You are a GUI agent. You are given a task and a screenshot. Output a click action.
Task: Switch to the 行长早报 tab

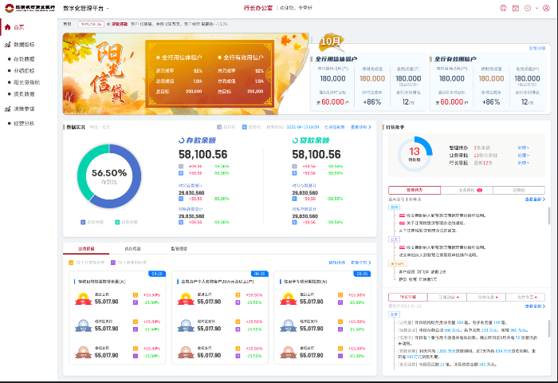tap(408, 297)
